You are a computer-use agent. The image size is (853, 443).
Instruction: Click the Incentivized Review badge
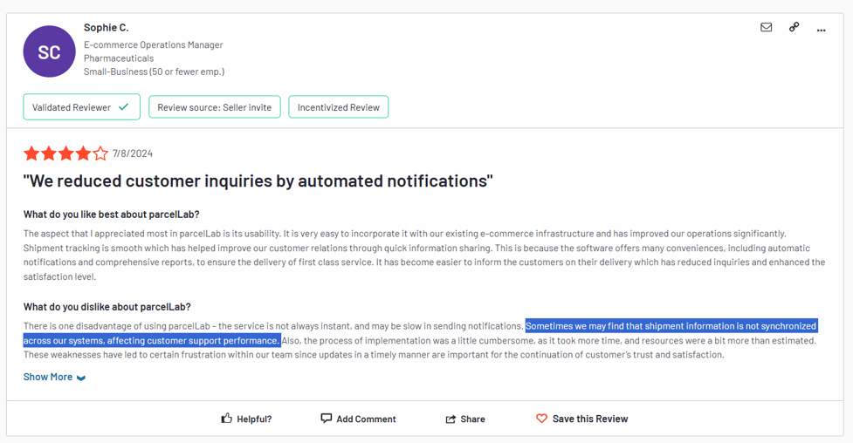(x=339, y=107)
